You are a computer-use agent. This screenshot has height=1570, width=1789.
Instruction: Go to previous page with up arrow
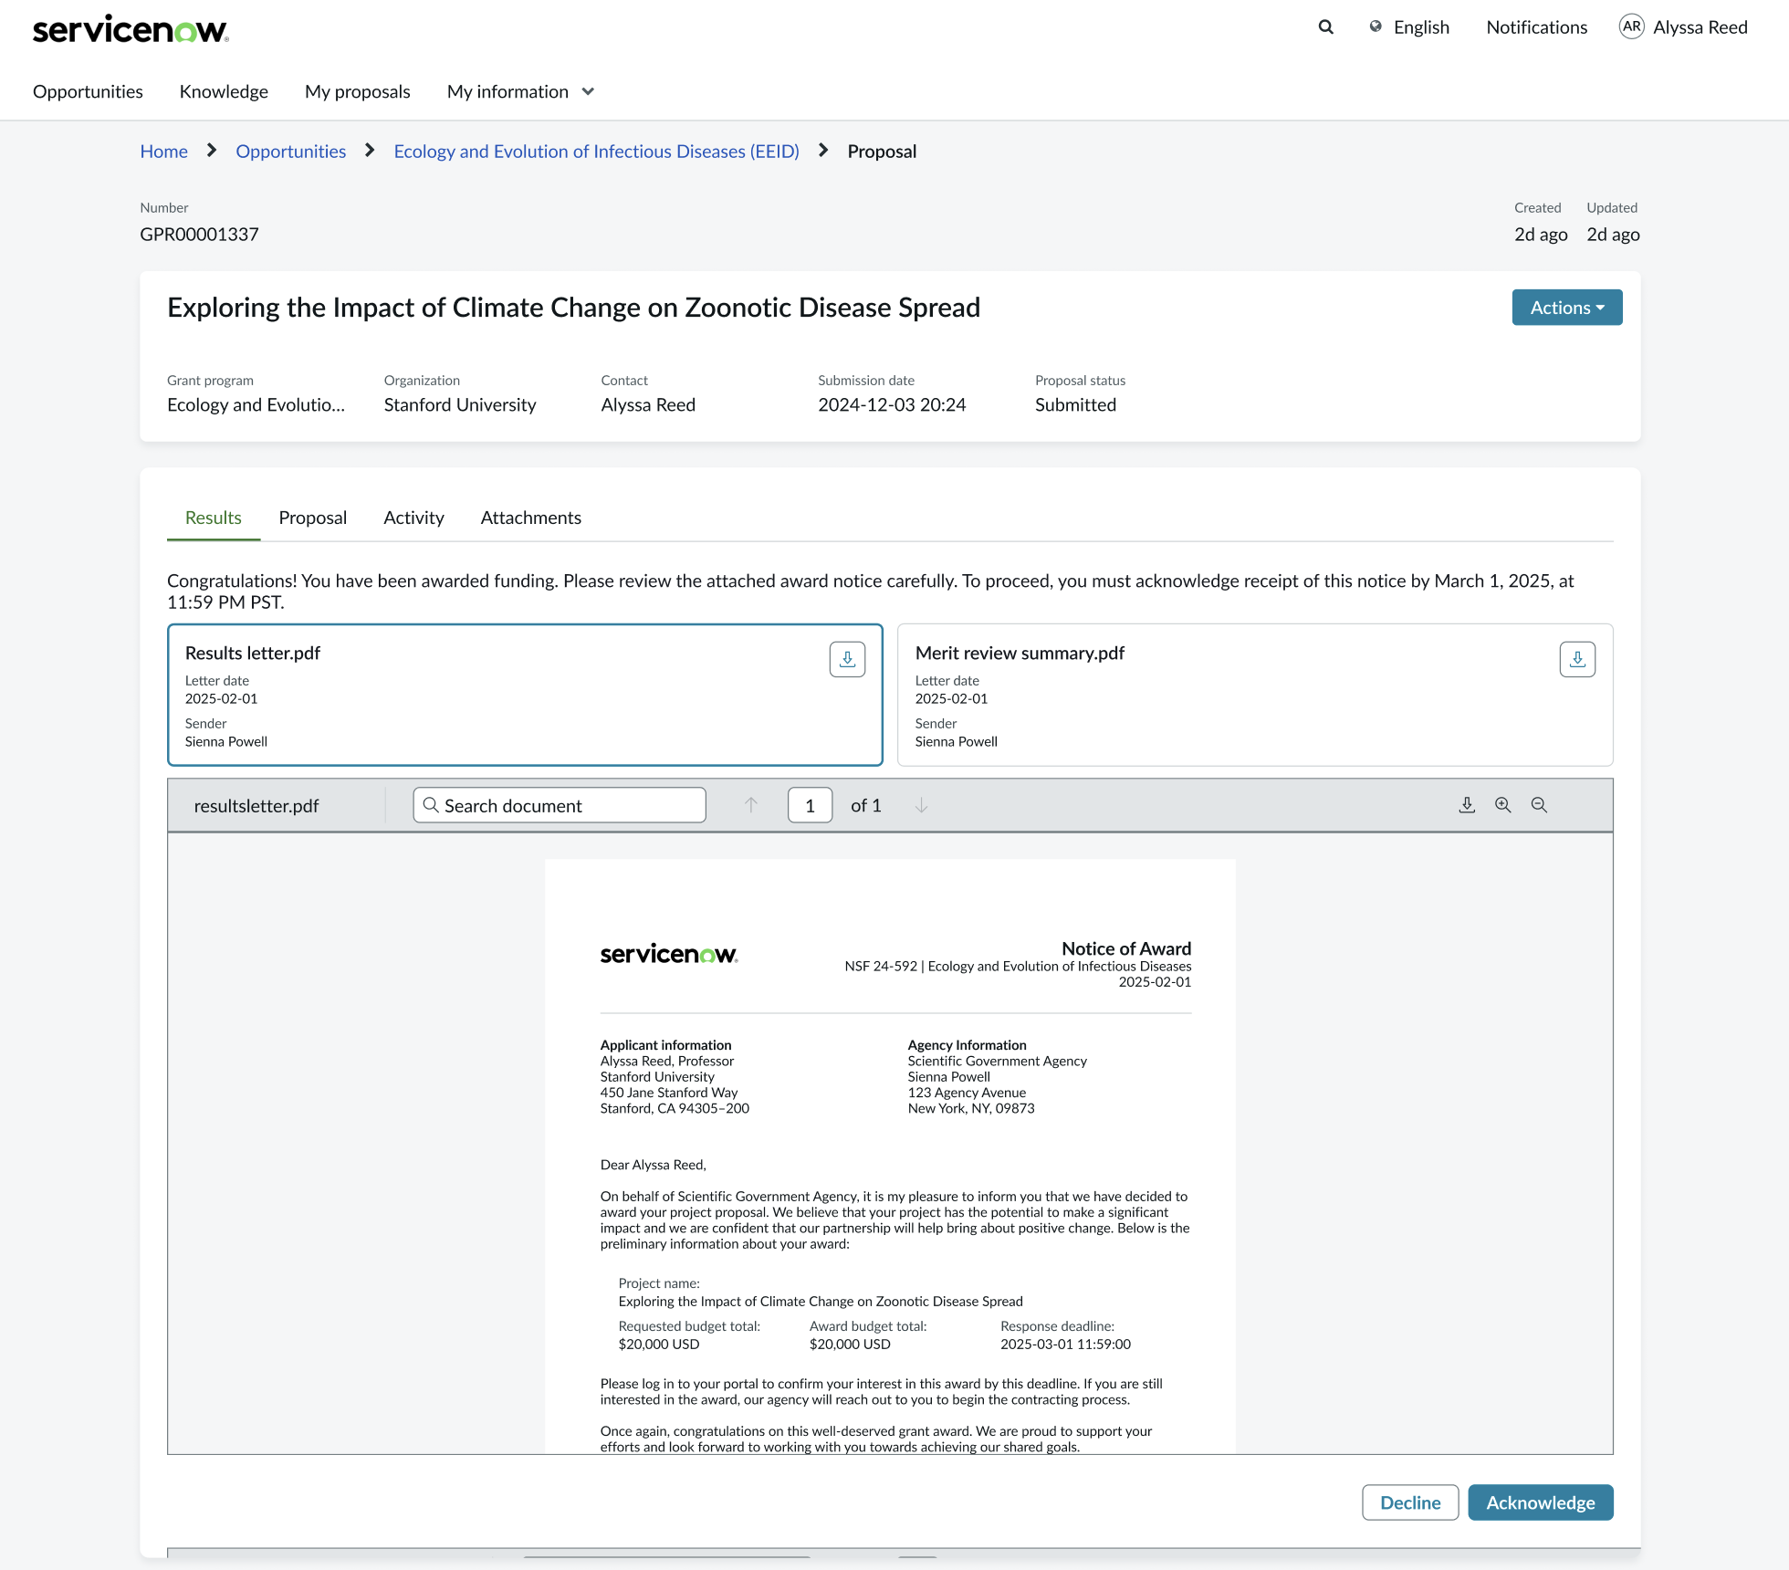pos(751,805)
